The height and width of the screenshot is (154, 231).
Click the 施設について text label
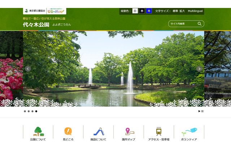[x=98, y=140]
